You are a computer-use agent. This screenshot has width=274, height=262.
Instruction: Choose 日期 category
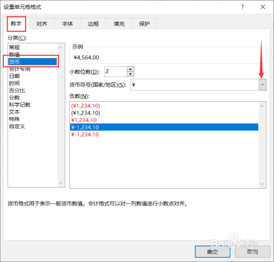point(33,76)
